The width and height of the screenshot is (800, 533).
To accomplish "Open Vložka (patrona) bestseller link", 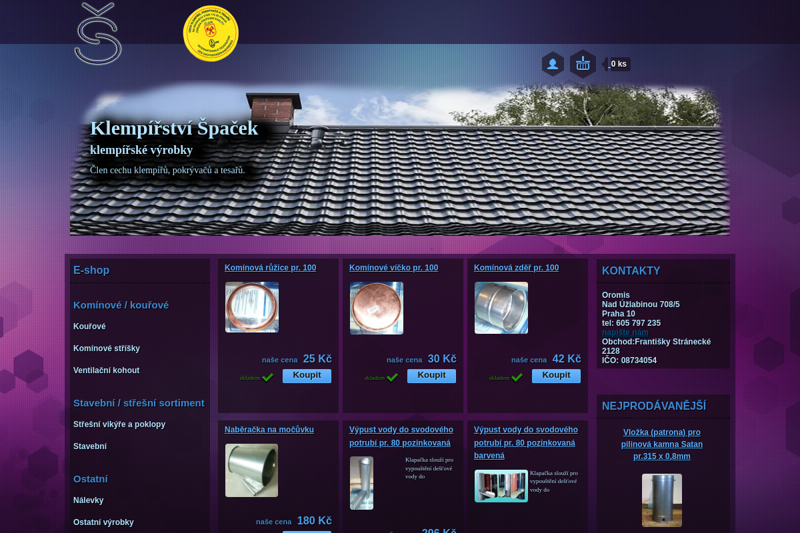I will tap(661, 444).
